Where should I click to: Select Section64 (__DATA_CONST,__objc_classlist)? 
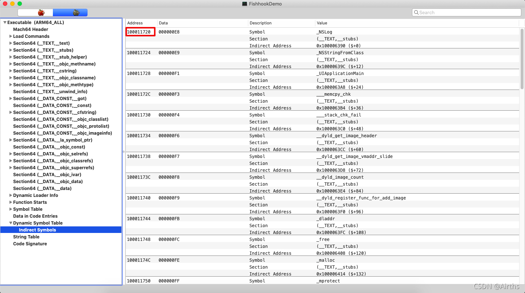coord(61,119)
